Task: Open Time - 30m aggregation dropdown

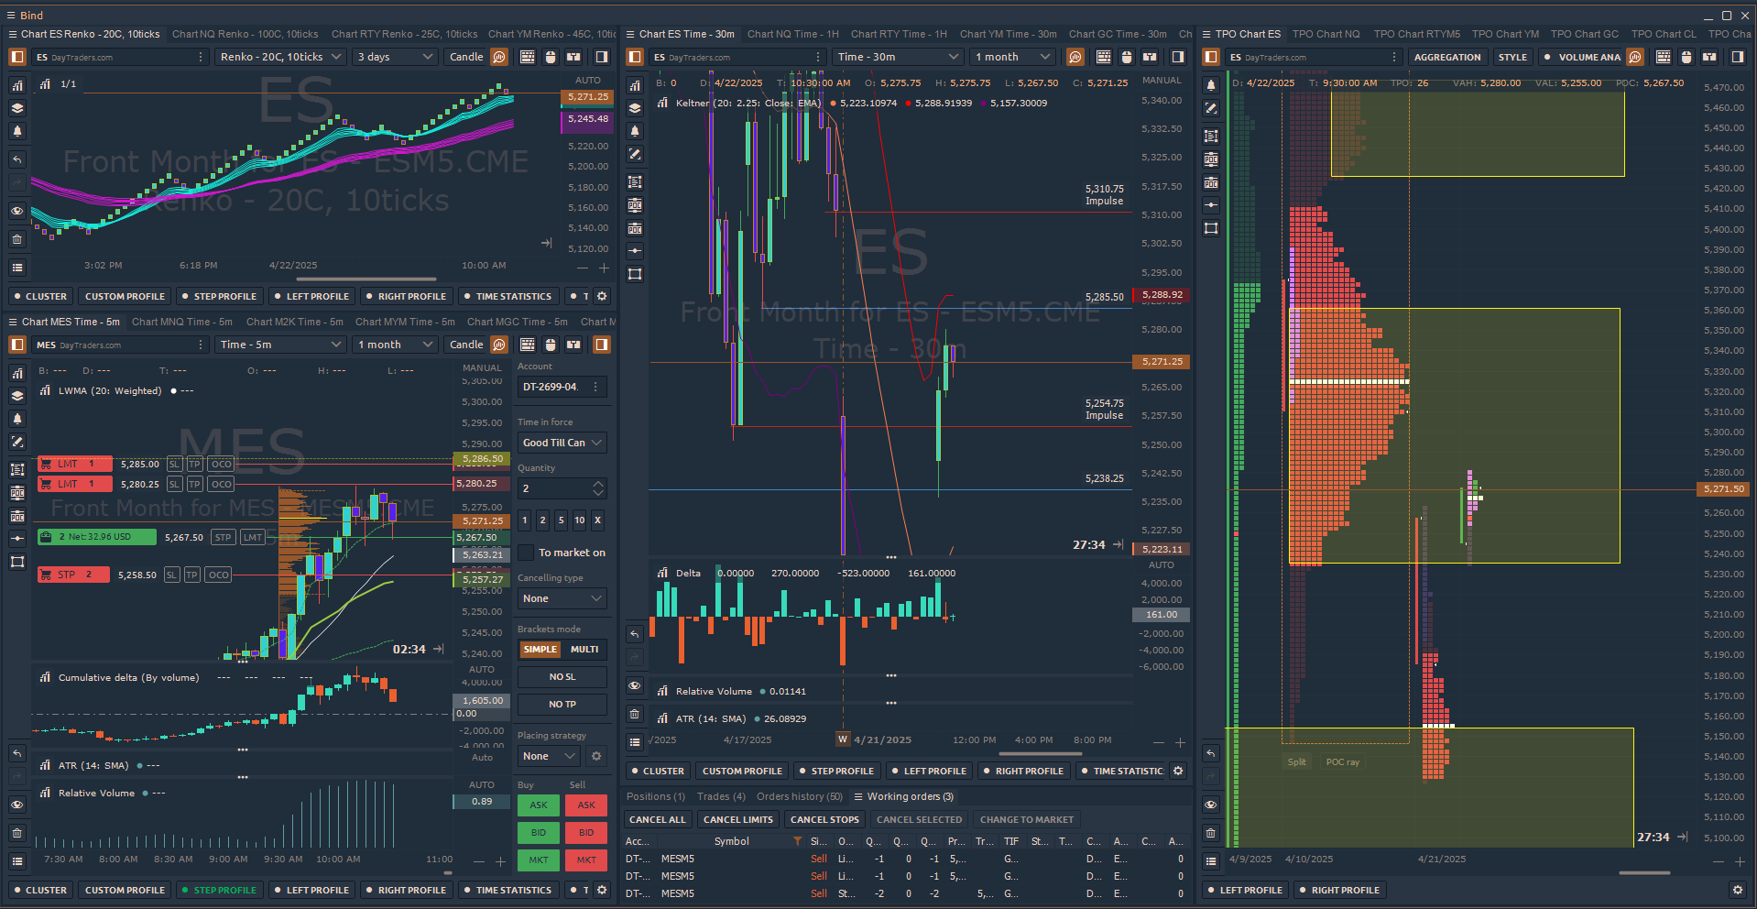Action: click(x=898, y=57)
